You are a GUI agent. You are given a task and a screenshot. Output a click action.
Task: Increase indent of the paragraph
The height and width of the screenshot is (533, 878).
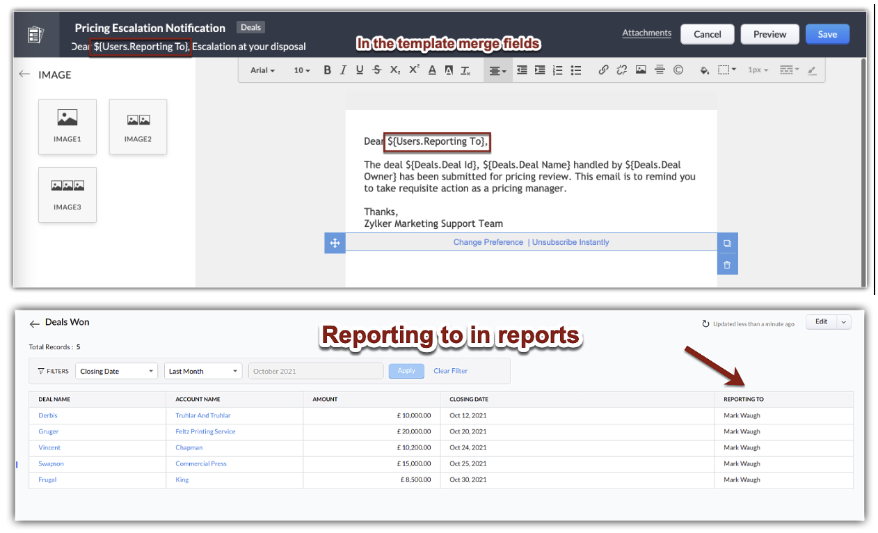[540, 70]
